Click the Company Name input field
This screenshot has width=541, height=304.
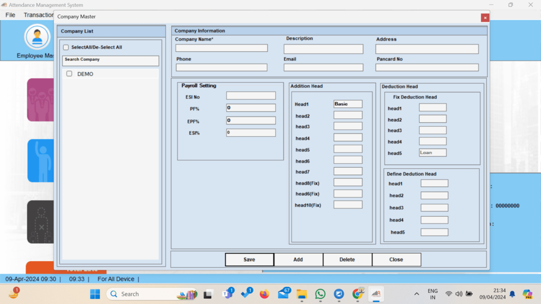221,48
